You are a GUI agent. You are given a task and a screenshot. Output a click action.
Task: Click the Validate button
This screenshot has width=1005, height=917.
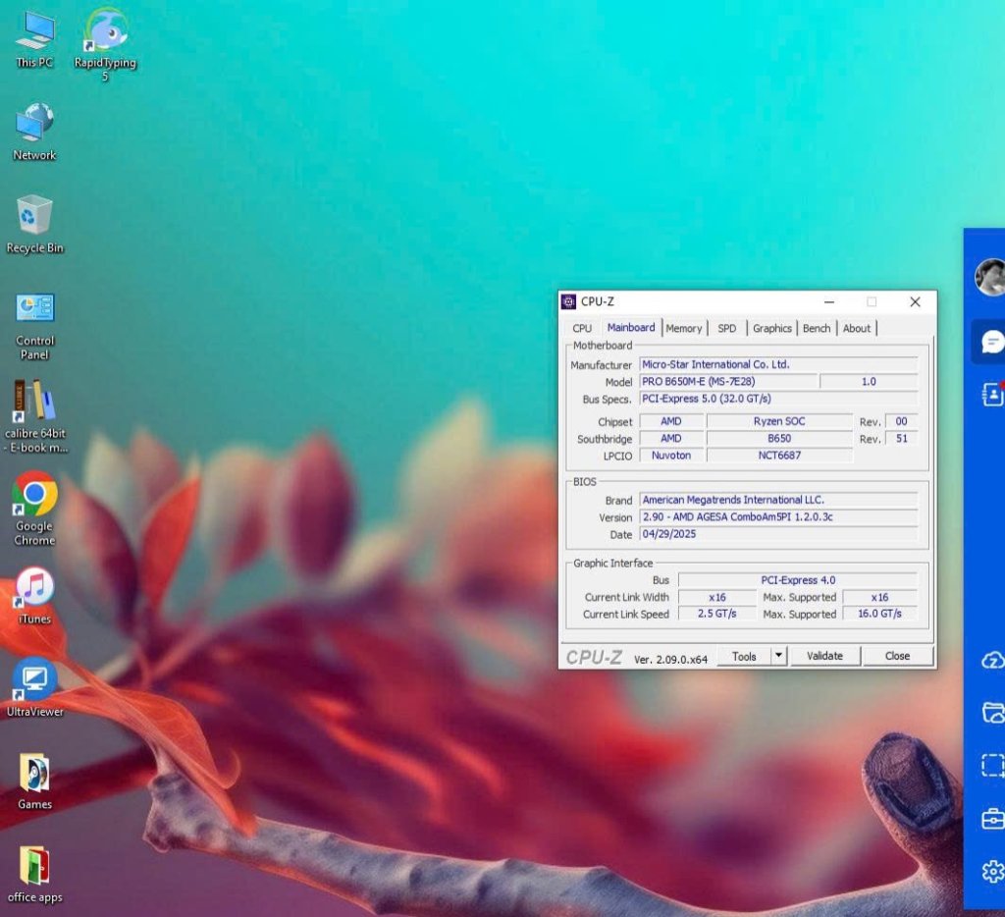click(x=824, y=656)
